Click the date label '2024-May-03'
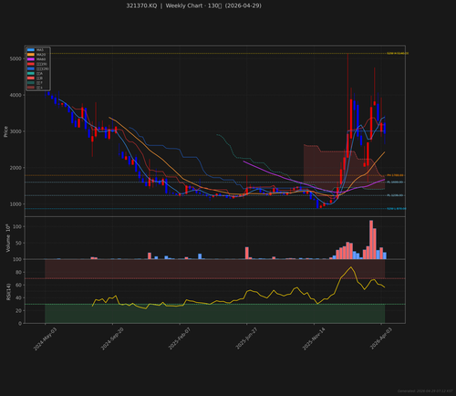This screenshot has height=396, width=456. pyautogui.click(x=45, y=339)
